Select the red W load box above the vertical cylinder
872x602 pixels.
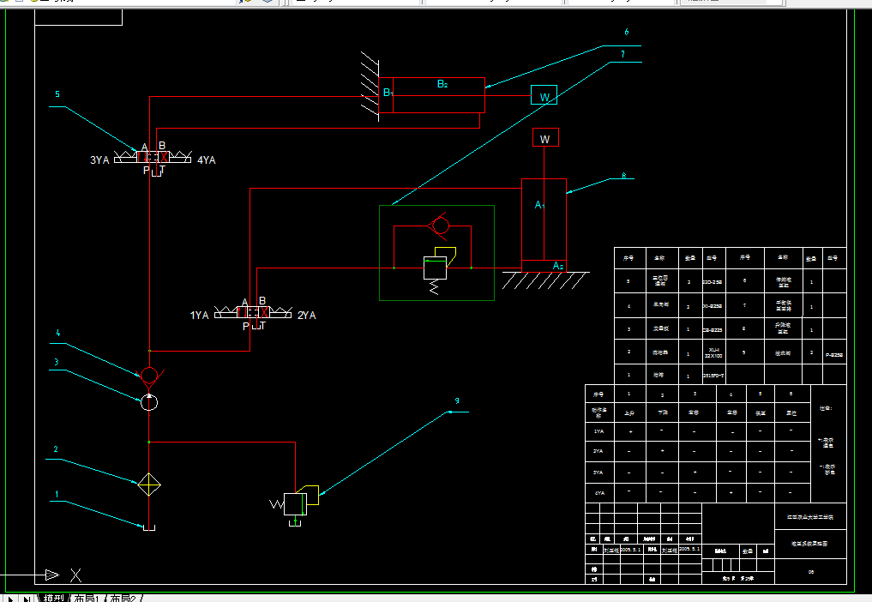[x=545, y=137]
